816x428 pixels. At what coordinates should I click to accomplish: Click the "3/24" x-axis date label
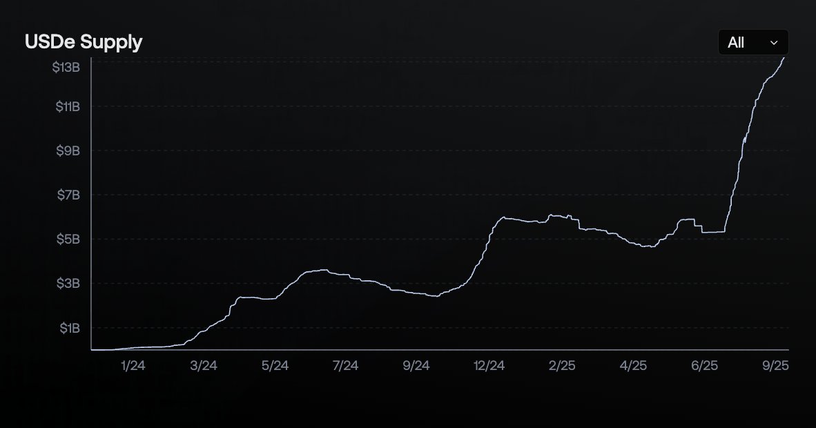click(204, 365)
